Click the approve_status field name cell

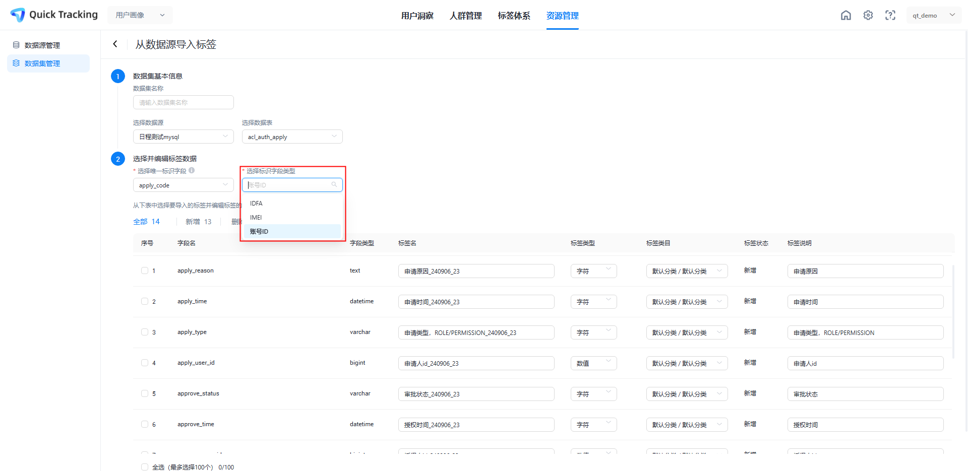click(198, 393)
